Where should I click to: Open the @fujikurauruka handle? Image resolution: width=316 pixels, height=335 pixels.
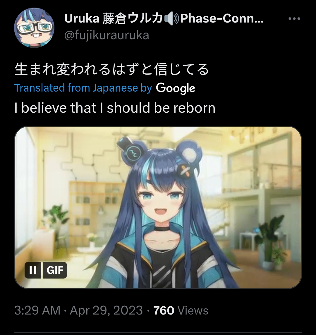coord(107,35)
